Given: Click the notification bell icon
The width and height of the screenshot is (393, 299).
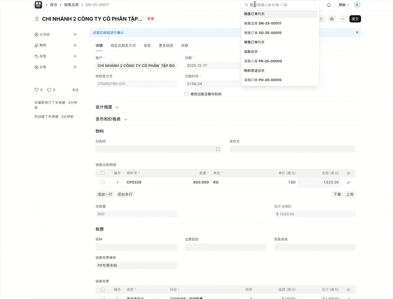Looking at the screenshot, I should point(329,5).
